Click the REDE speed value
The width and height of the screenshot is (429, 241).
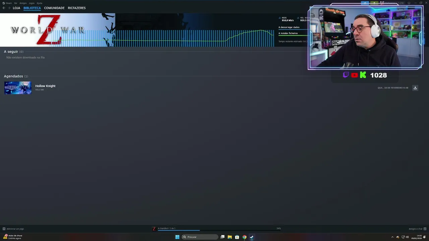288,20
